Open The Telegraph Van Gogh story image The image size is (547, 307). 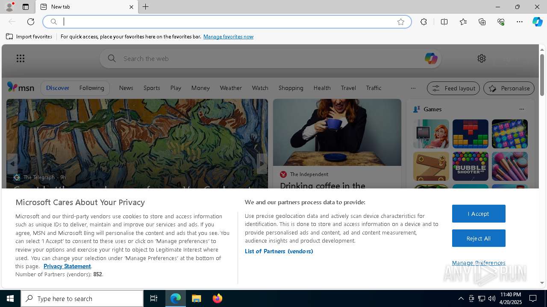coord(137,143)
